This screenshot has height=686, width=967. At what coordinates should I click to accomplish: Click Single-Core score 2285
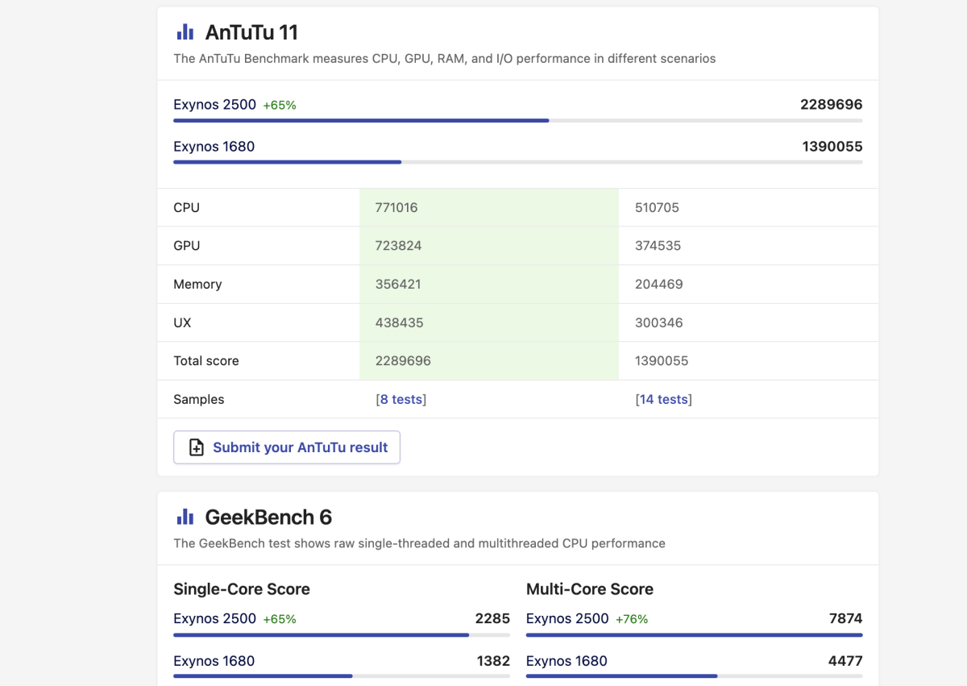(x=493, y=619)
